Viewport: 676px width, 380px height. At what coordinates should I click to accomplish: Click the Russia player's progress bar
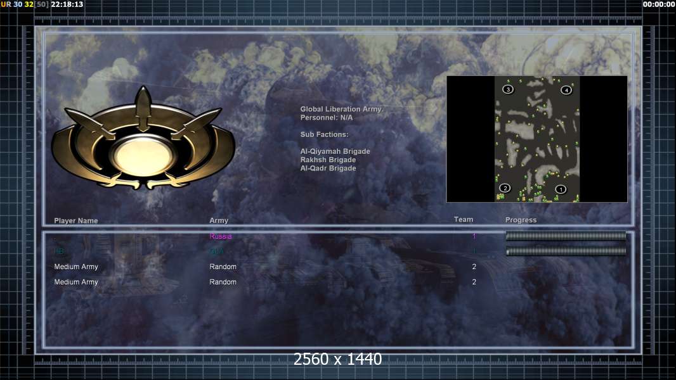[566, 236]
